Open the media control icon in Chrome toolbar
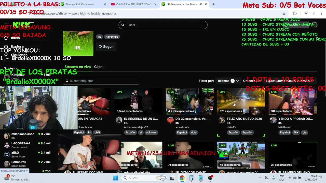This screenshot has height=183, width=326. 306,13
